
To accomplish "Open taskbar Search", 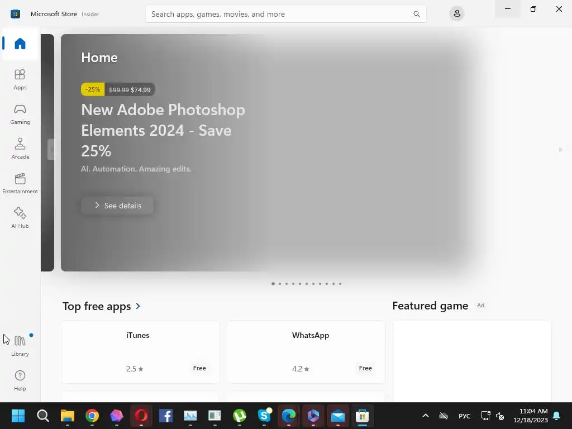I will pyautogui.click(x=42, y=416).
